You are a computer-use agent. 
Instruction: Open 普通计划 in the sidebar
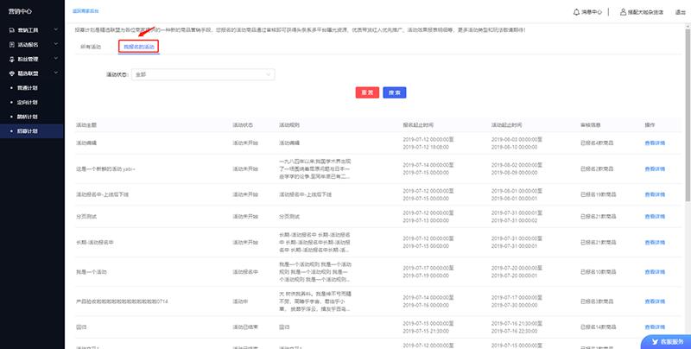[x=28, y=87]
